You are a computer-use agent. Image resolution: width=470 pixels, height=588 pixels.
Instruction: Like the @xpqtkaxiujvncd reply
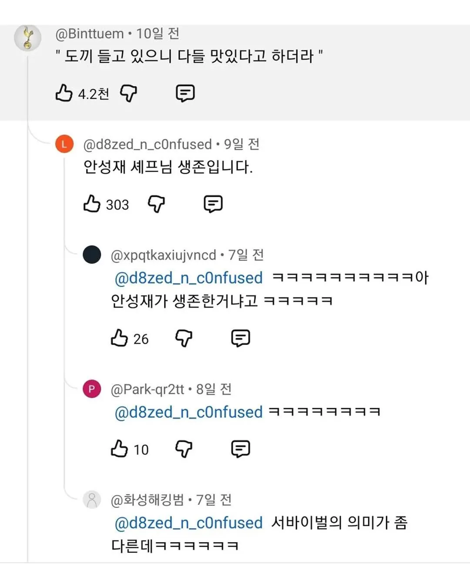click(x=119, y=338)
